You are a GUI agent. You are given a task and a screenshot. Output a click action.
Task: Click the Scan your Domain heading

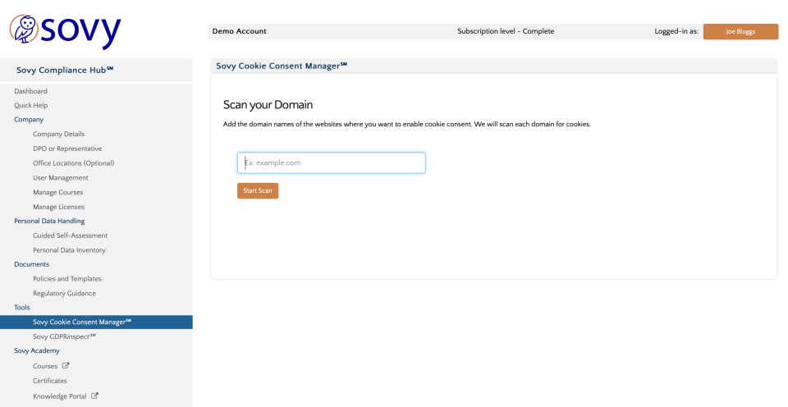(268, 105)
